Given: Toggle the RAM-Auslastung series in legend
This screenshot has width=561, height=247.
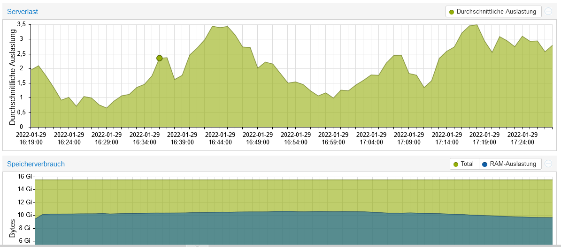Looking at the screenshot, I should coord(510,164).
